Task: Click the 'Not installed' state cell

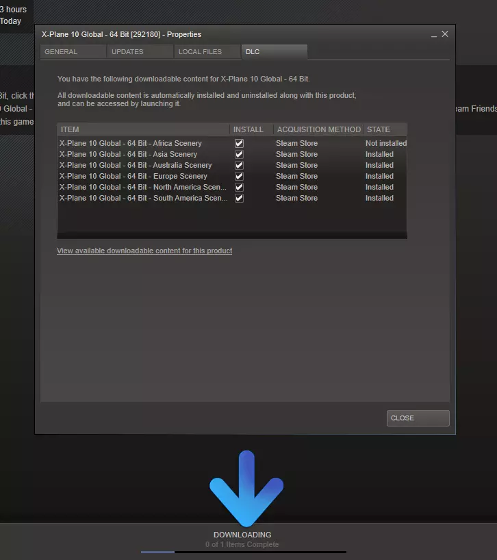Action: pyautogui.click(x=386, y=143)
